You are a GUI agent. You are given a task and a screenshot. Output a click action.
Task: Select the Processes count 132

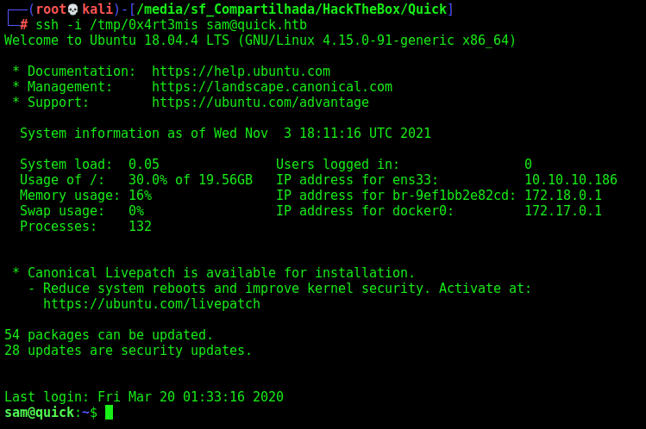140,227
